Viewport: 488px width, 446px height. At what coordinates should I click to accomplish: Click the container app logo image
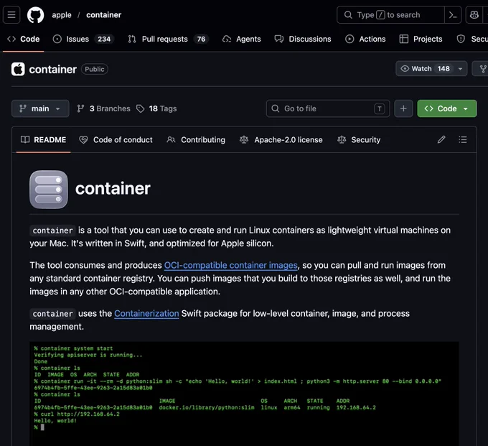[x=49, y=190]
